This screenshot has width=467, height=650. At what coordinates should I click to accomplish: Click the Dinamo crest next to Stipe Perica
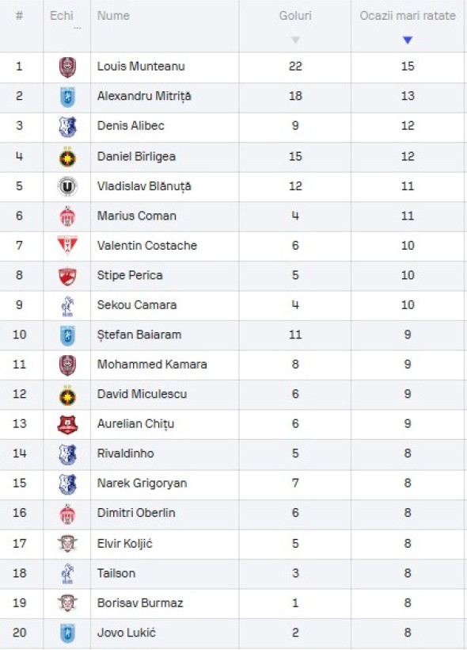click(67, 276)
